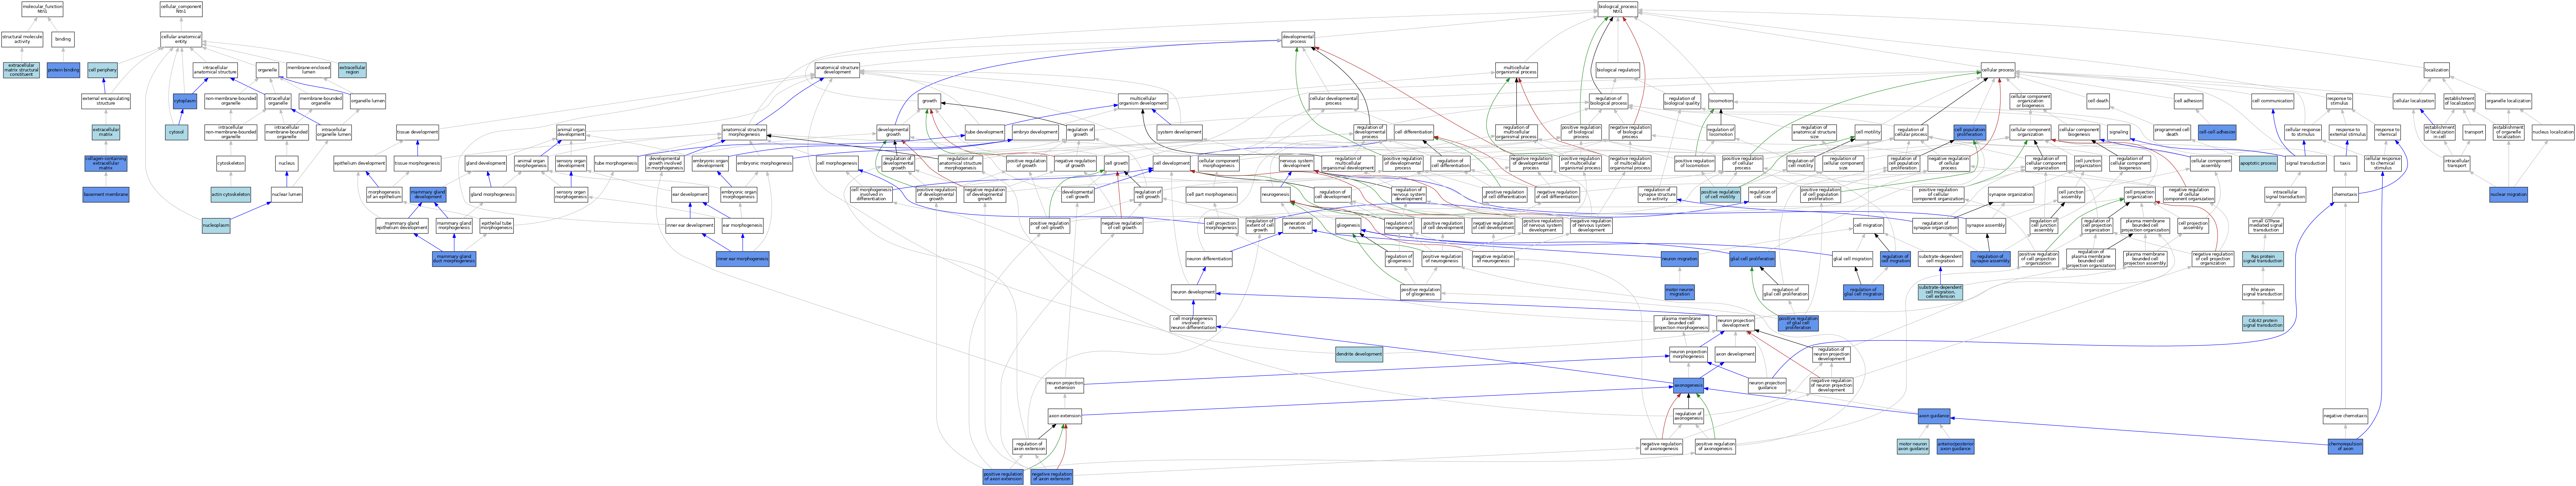Click the 'organelle' node

tap(267, 70)
